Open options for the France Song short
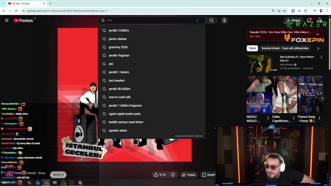This screenshot has width=331, height=186. coord(319,118)
